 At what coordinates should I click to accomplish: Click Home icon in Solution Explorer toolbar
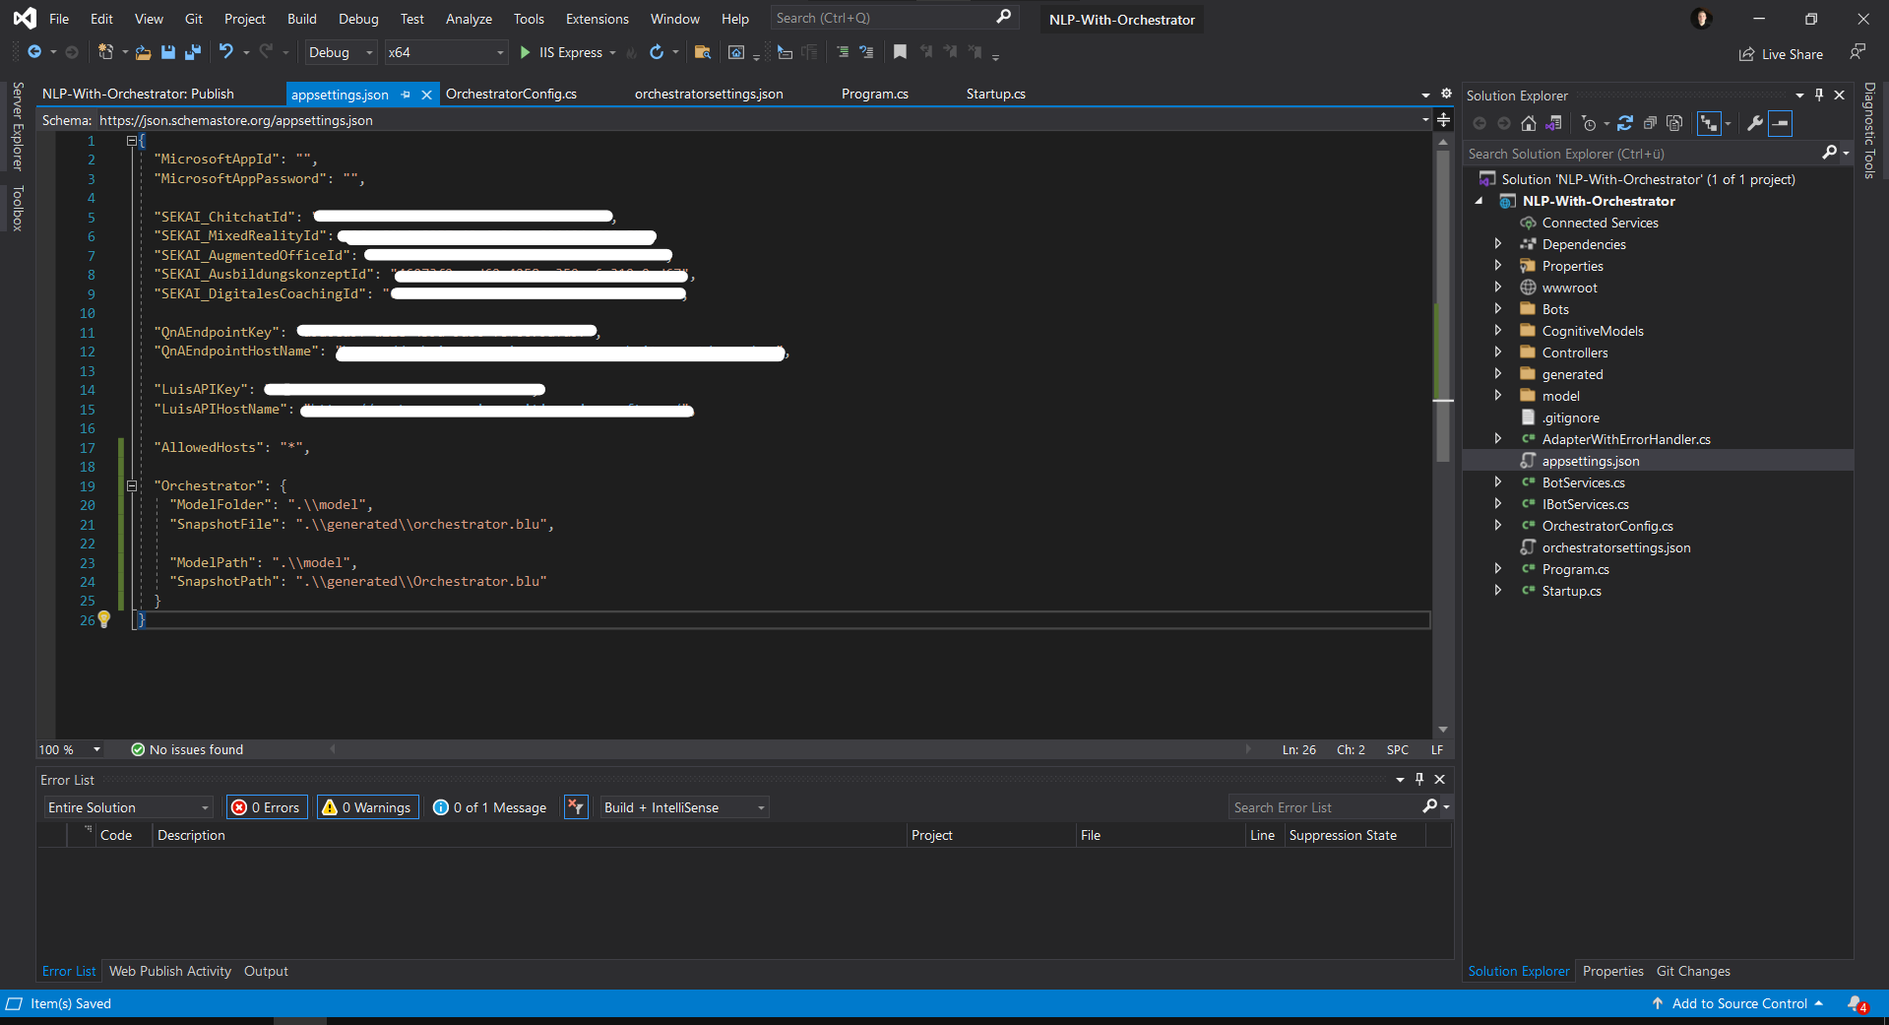pyautogui.click(x=1529, y=123)
